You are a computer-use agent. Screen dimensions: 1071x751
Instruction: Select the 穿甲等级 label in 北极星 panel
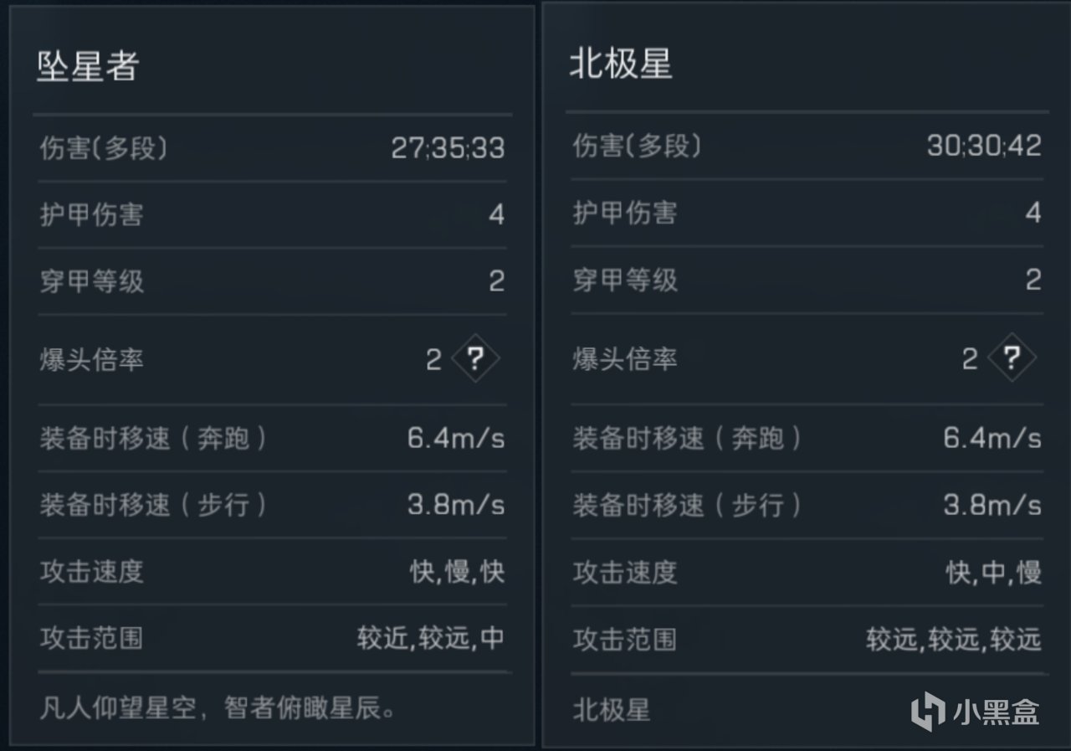[x=624, y=280]
